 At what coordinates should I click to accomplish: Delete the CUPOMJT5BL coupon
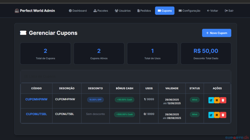(223, 115)
